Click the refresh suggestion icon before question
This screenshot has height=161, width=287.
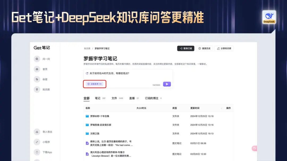[87, 73]
